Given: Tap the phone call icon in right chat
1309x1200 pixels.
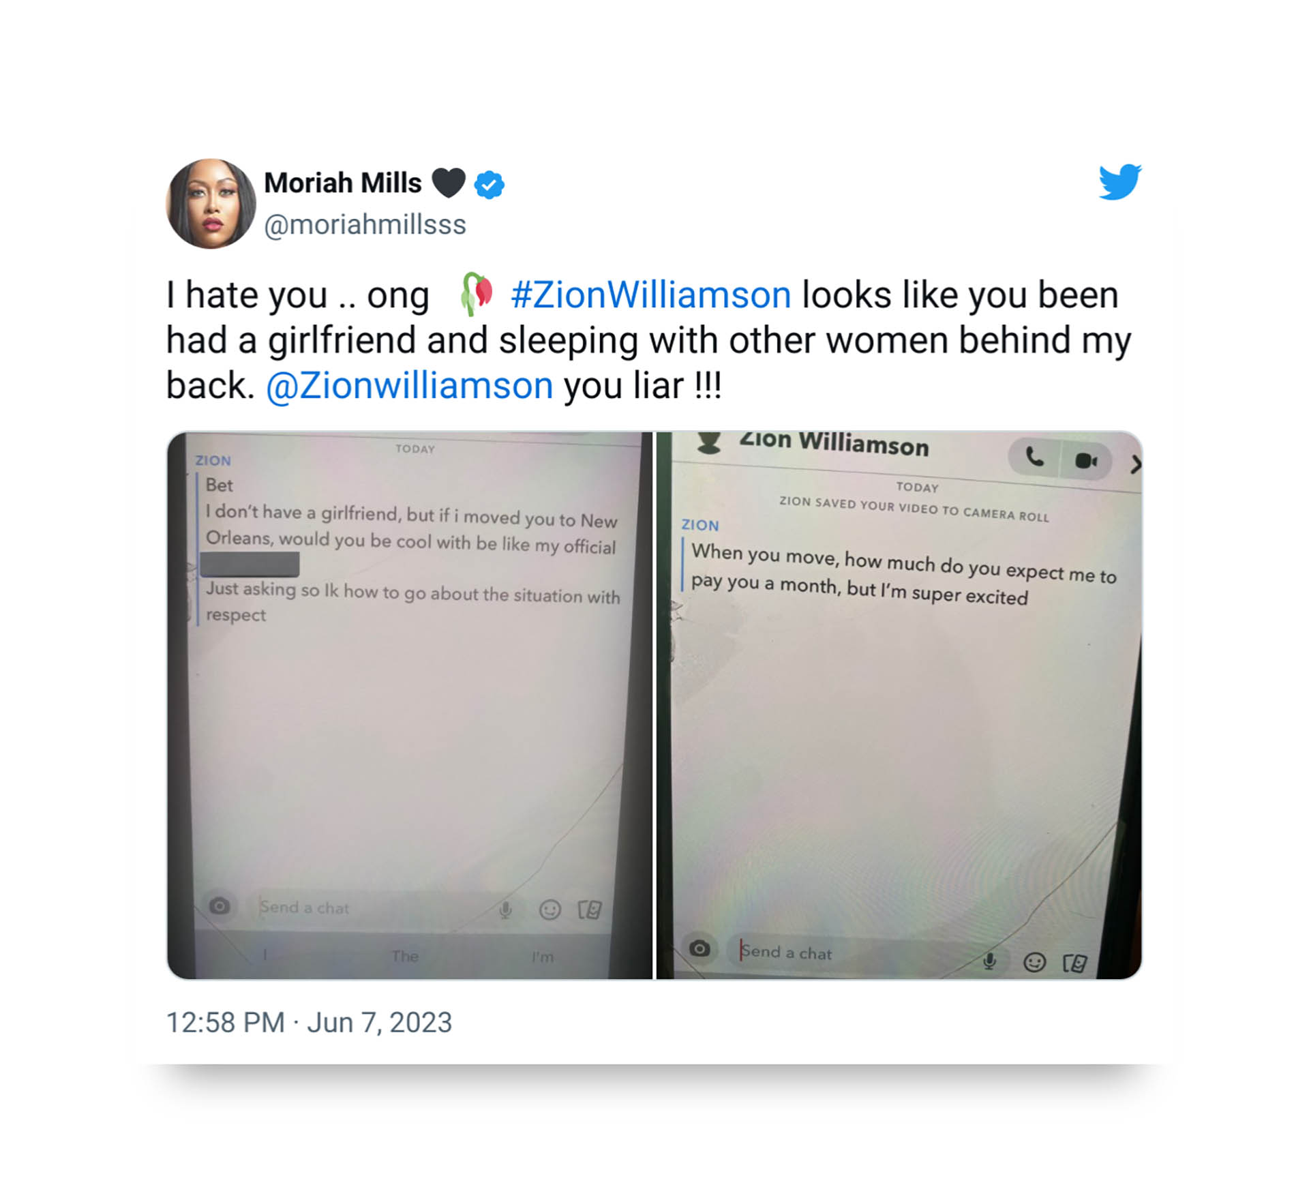Looking at the screenshot, I should click(x=1034, y=457).
